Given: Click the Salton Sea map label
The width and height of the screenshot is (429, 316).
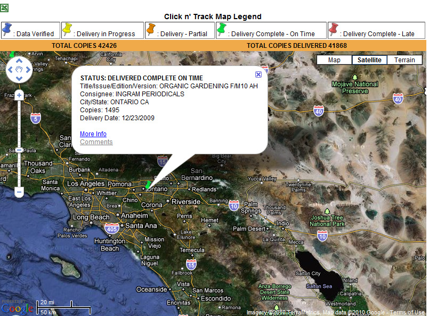Looking at the screenshot, I should [x=319, y=286].
